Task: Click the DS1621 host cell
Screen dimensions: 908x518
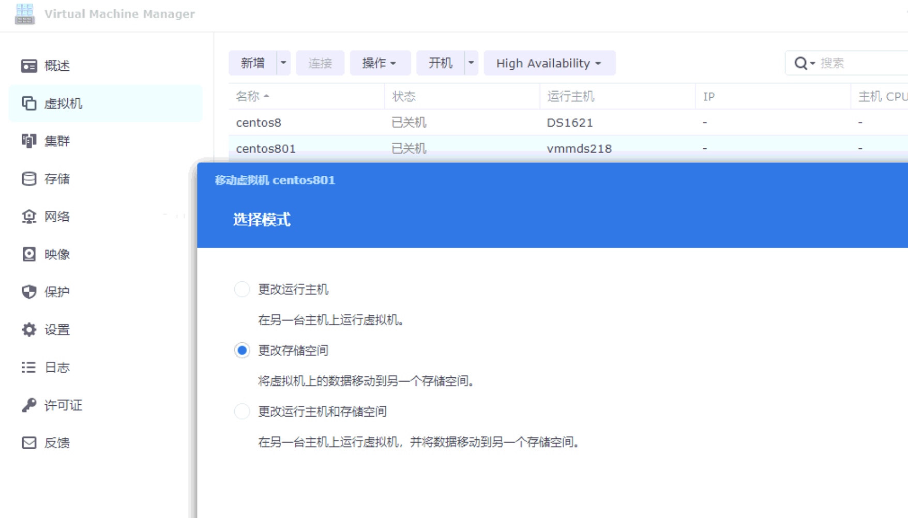Action: 570,123
